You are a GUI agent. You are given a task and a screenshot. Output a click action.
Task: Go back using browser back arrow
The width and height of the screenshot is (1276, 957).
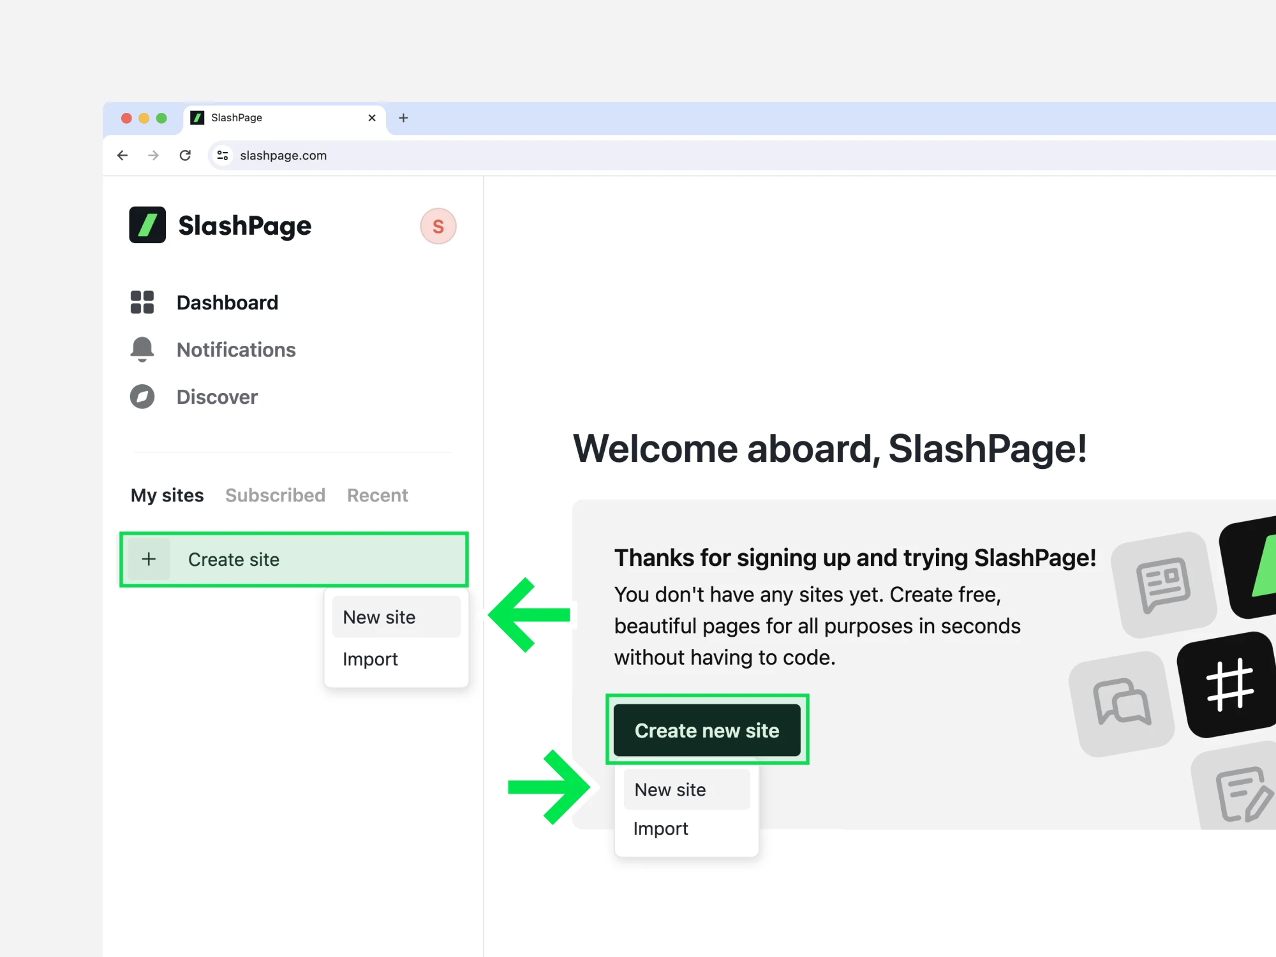122,155
